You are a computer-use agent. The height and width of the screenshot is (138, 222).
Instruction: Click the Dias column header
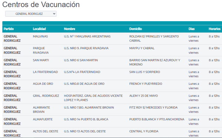192,29
